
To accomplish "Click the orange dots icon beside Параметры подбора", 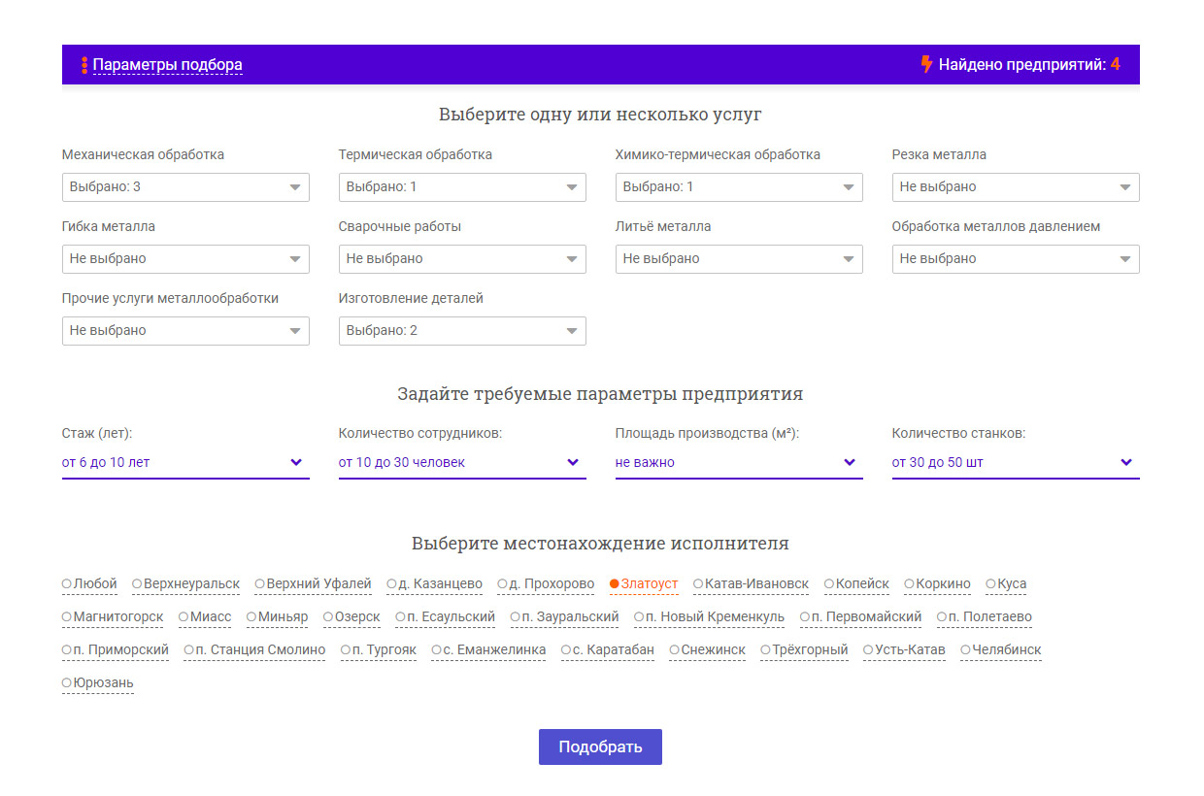I will coord(84,65).
